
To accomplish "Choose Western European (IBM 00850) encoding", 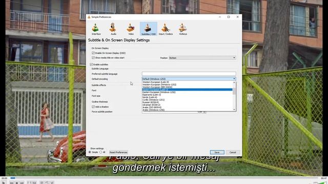I will (187, 87).
